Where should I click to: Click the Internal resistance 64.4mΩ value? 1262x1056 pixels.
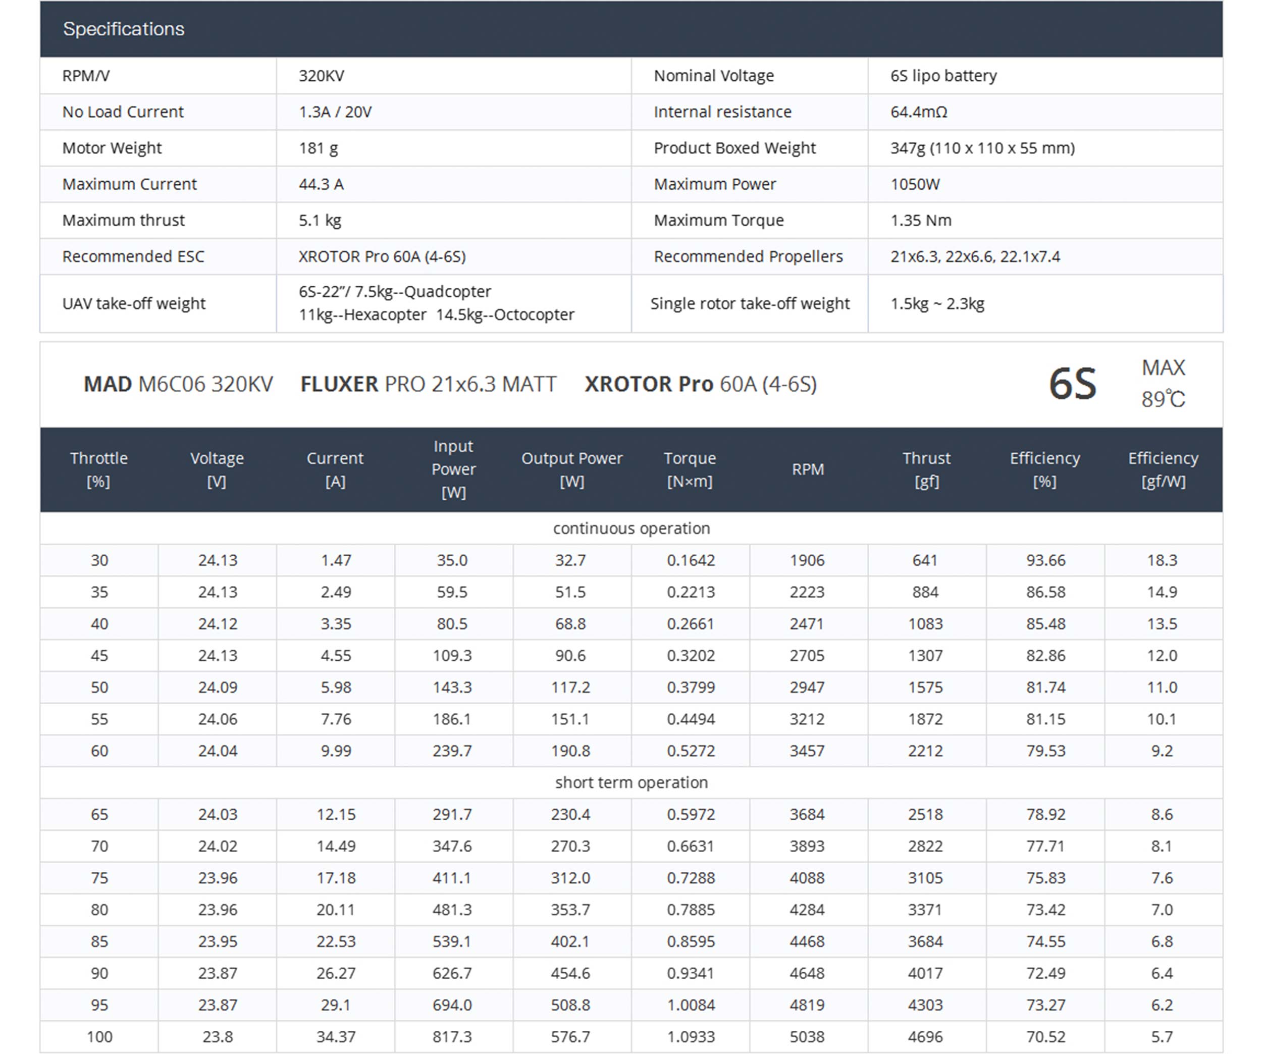(x=918, y=112)
